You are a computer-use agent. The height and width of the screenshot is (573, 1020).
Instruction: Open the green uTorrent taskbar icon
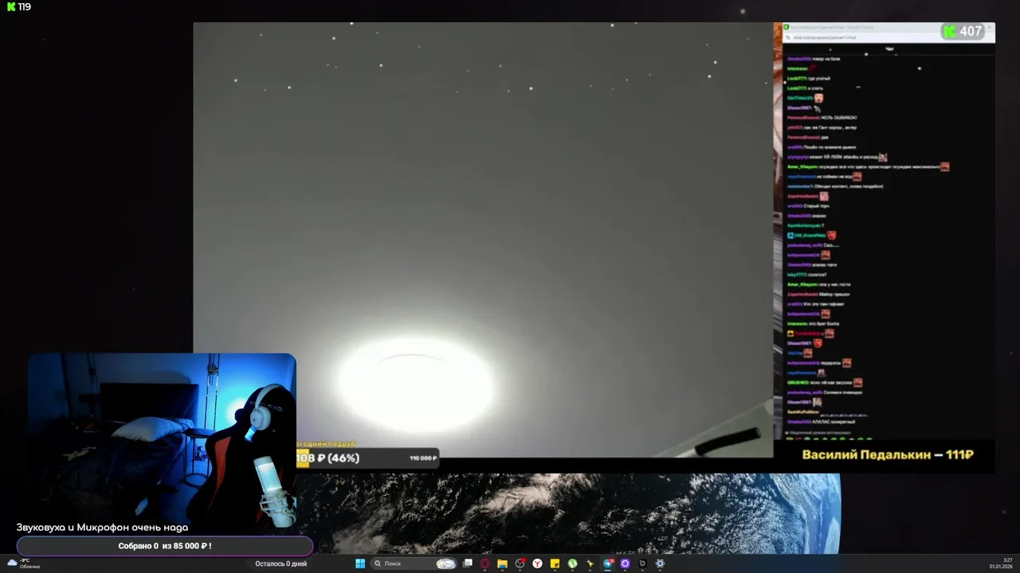point(572,563)
